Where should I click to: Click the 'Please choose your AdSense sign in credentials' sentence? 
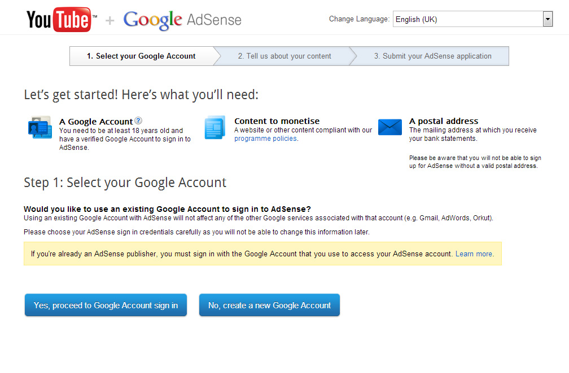pyautogui.click(x=196, y=232)
